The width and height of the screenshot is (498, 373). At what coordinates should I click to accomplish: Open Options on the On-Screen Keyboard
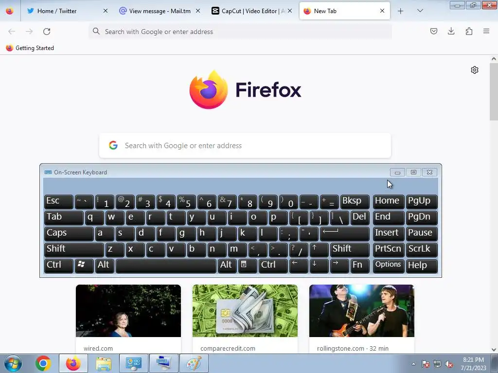click(x=389, y=266)
